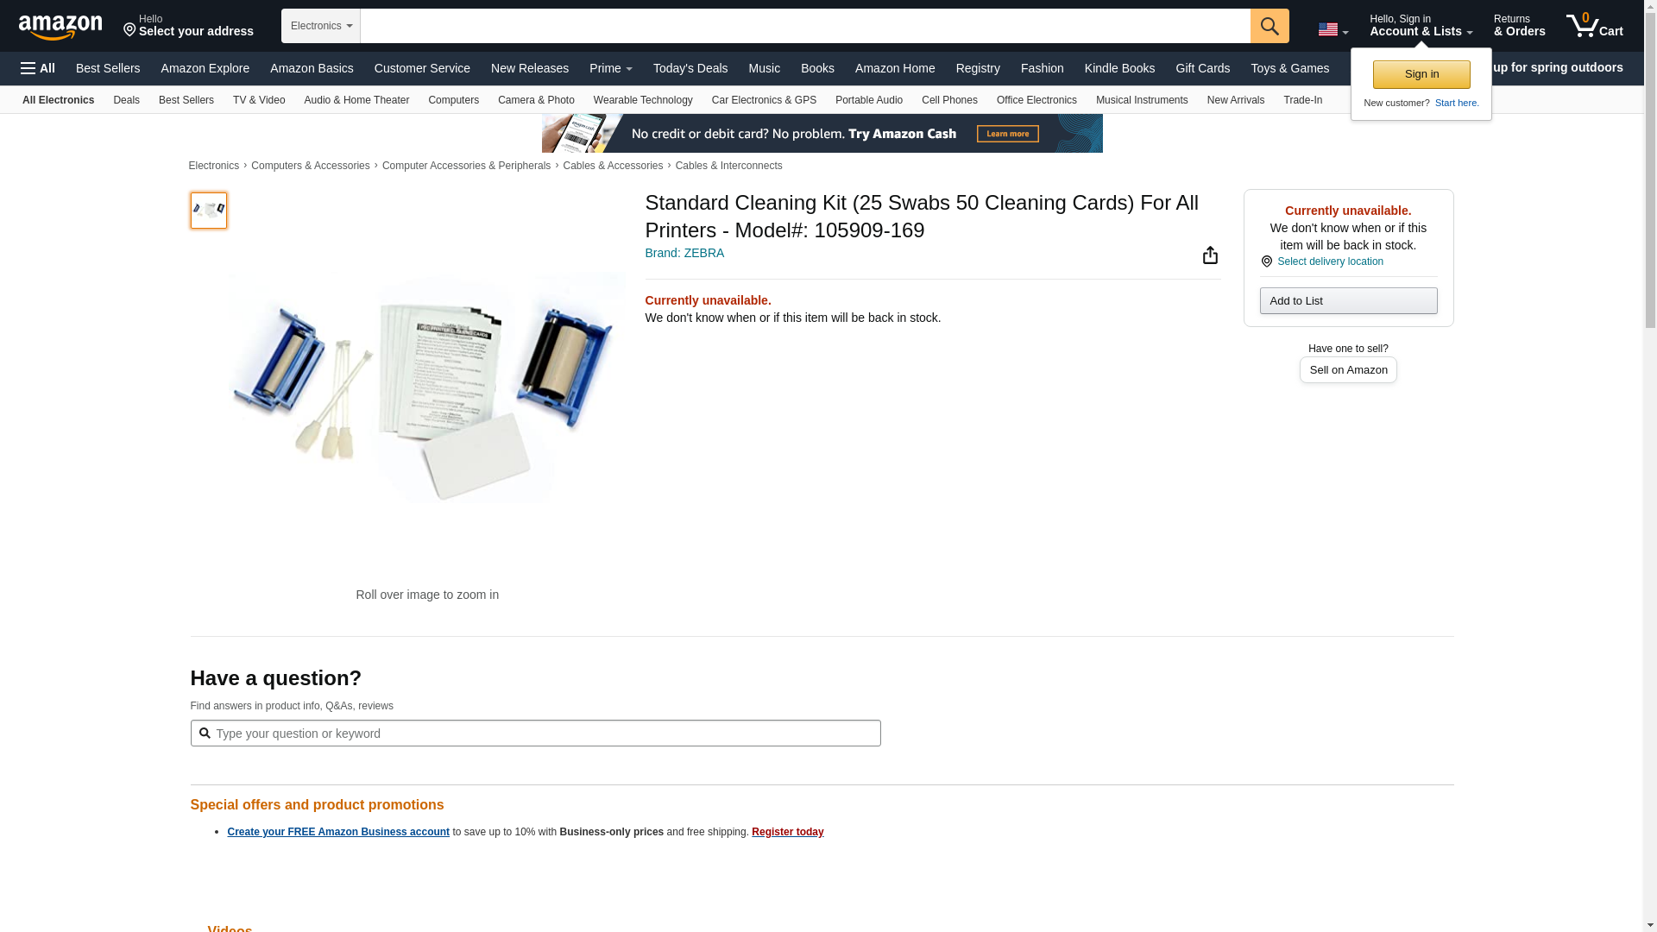Go to the Kindle Books nav item
This screenshot has width=1657, height=932.
[x=1119, y=68]
